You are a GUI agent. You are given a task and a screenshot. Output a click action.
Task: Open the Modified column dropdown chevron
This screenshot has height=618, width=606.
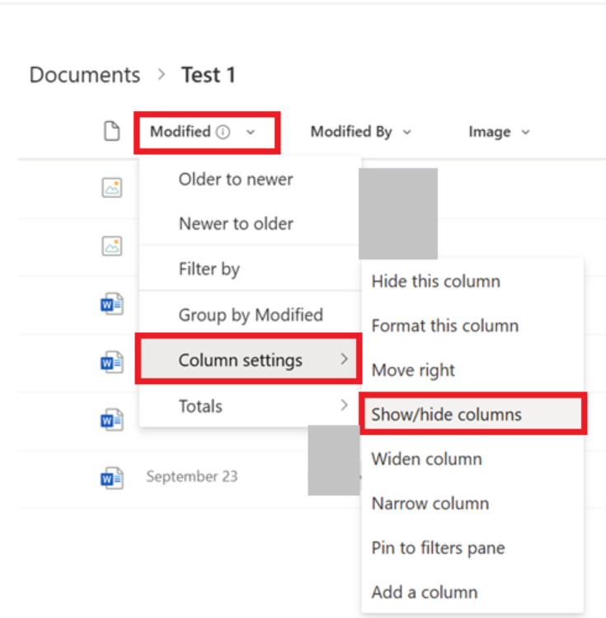point(251,133)
